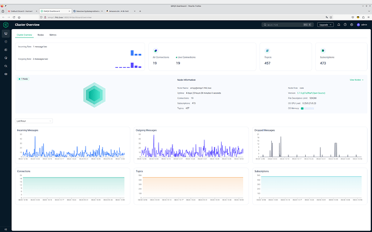Switch to Massive Updateproblem browser tab
Viewport: 372px width, 232px height.
click(x=88, y=11)
